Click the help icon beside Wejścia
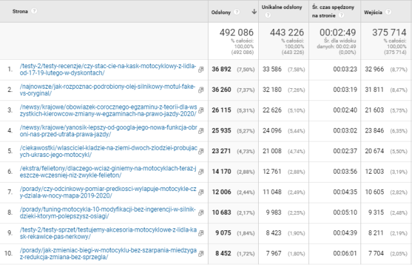Screen dimensions: 412x265 388,12
